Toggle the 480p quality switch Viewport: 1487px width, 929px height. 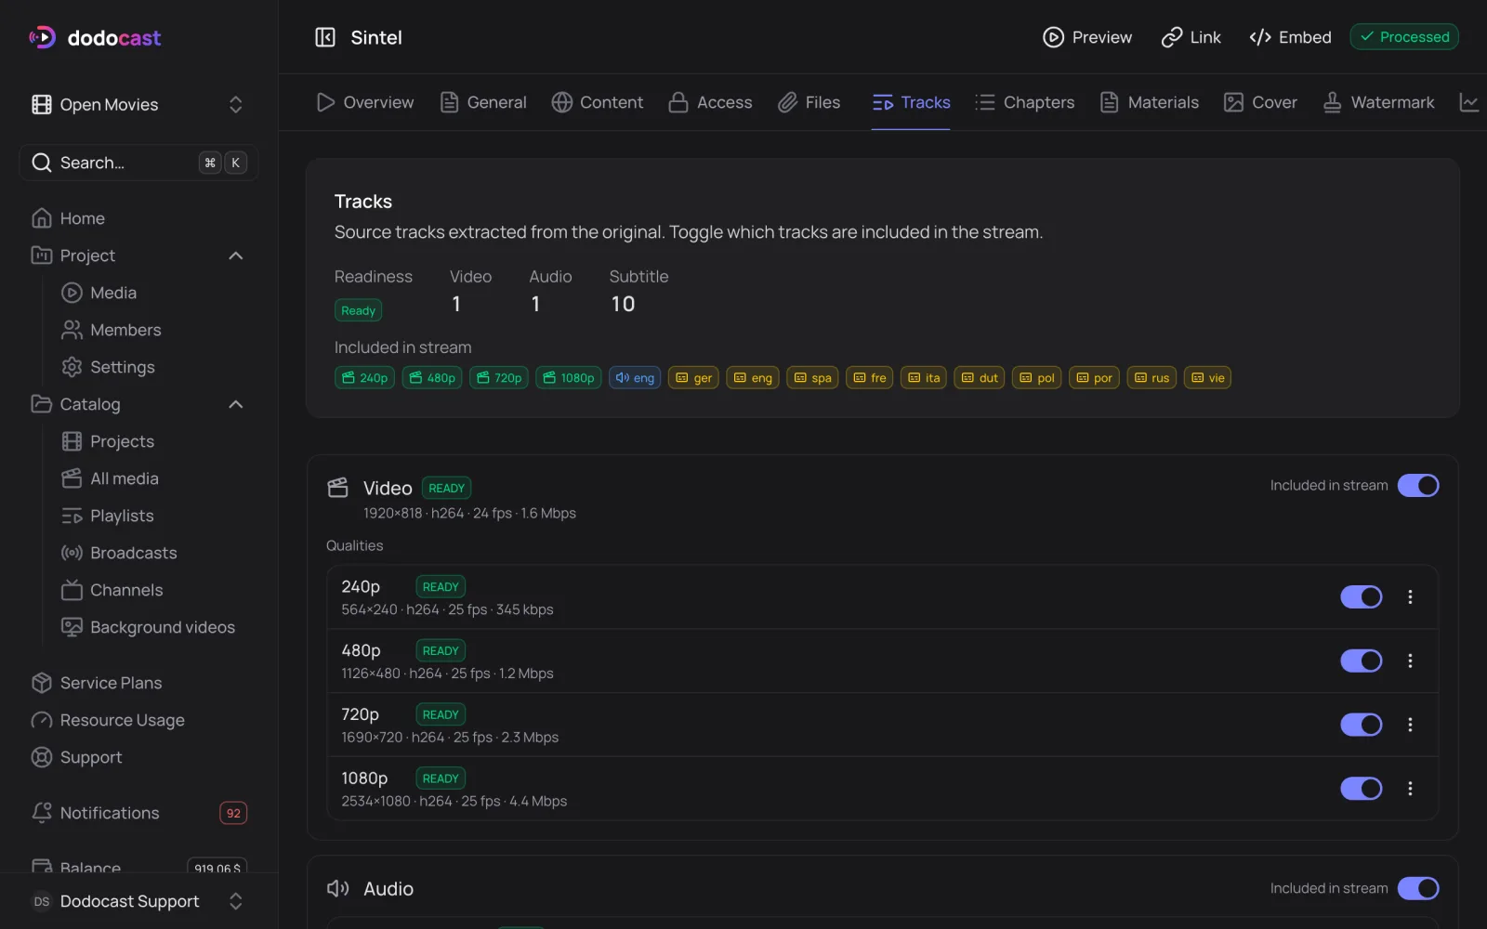1362,661
